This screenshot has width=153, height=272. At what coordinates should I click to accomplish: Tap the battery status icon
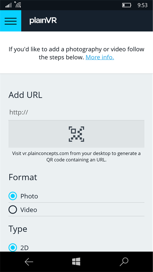coord(127,5)
